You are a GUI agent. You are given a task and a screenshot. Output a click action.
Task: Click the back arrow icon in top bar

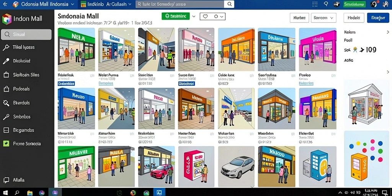5,4
